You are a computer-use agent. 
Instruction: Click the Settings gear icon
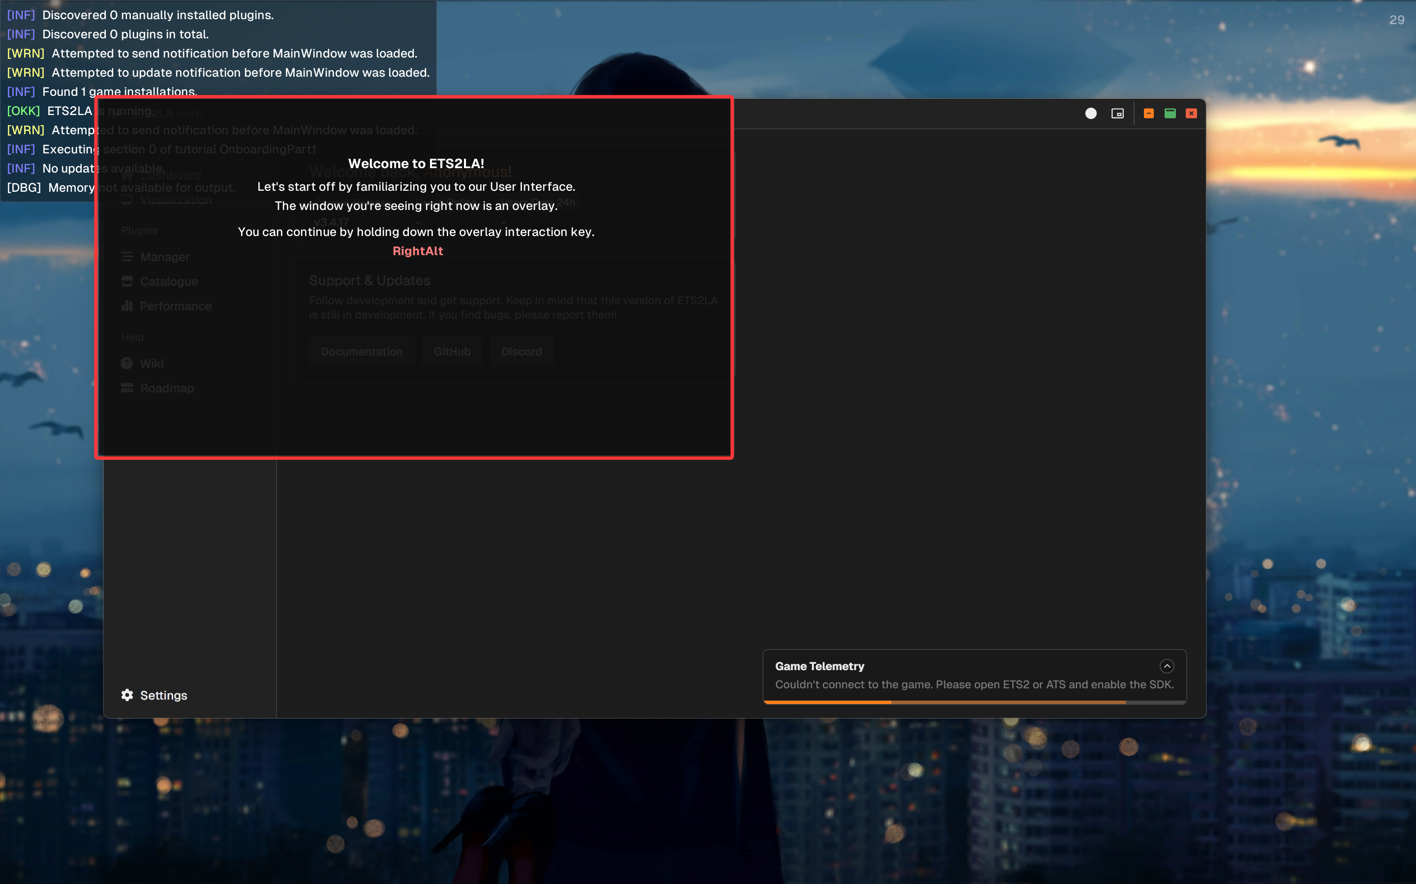click(127, 695)
